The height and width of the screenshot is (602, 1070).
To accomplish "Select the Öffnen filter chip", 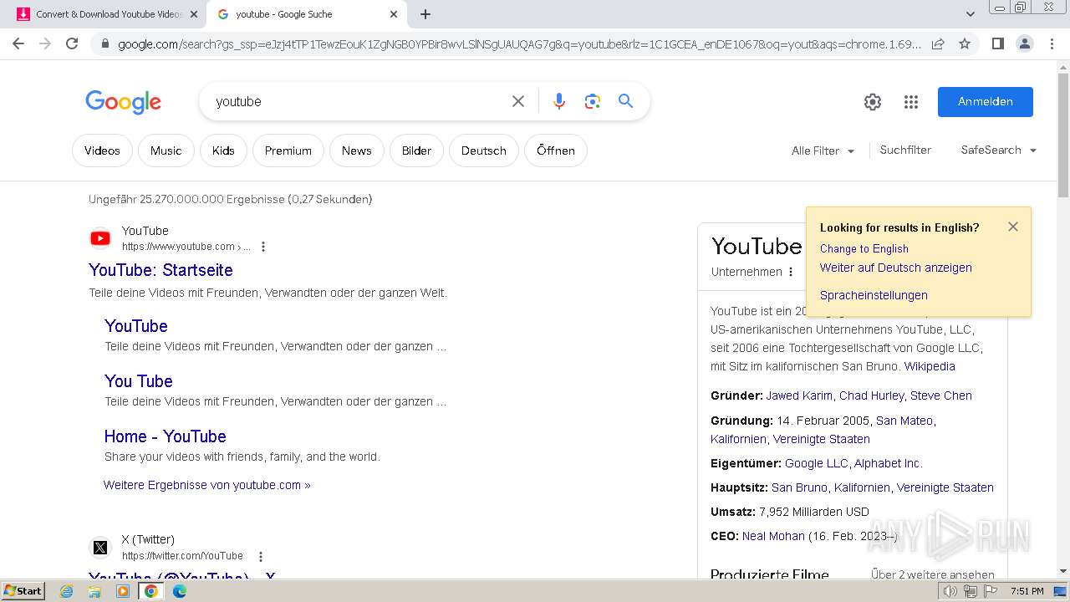I will [x=556, y=150].
